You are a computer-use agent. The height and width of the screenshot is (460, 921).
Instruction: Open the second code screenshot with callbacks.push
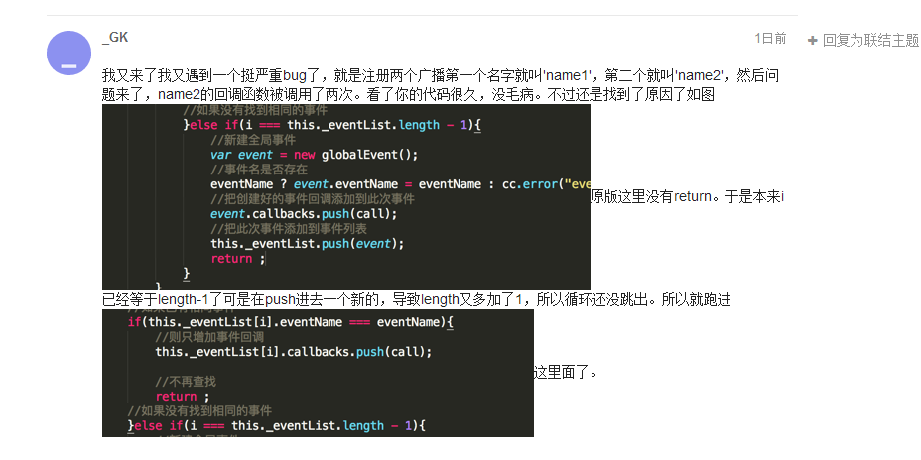(318, 373)
